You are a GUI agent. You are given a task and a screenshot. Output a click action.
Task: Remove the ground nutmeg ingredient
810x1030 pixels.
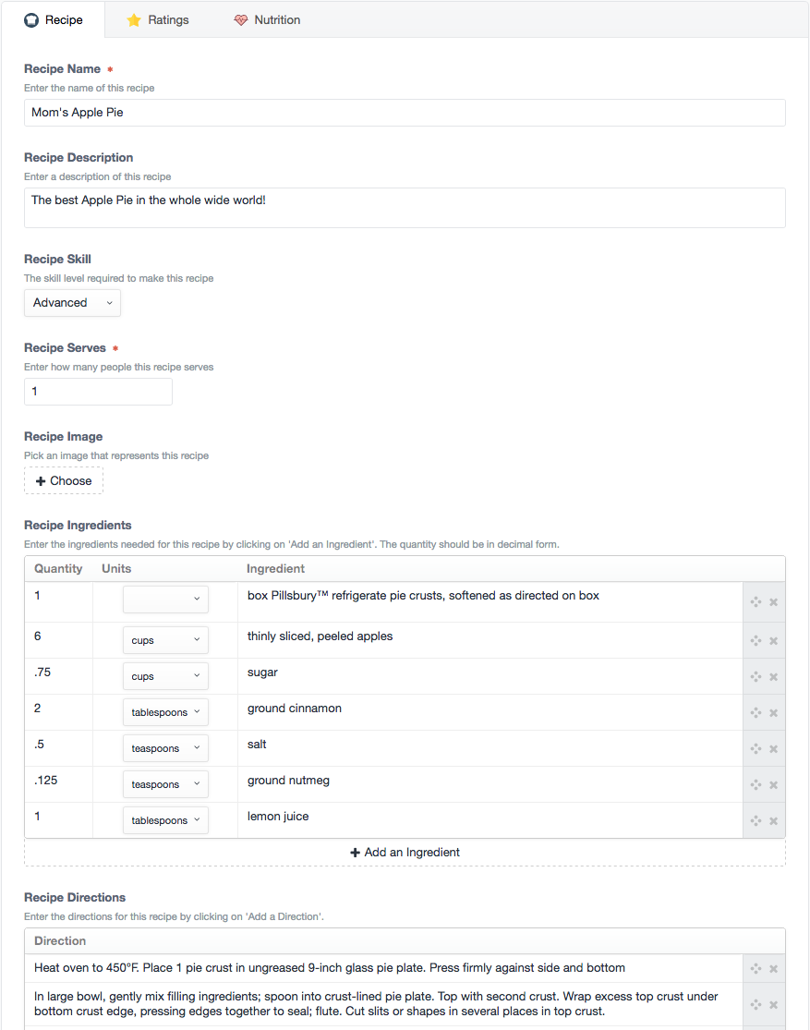[x=773, y=784]
